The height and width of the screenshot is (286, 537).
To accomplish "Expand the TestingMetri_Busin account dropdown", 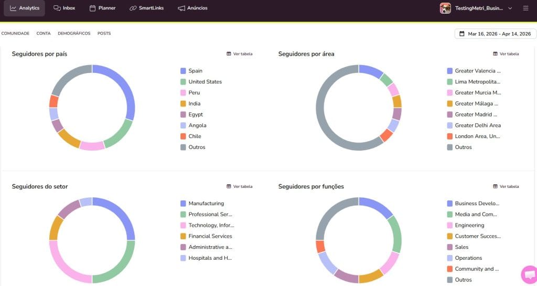I will click(510, 8).
